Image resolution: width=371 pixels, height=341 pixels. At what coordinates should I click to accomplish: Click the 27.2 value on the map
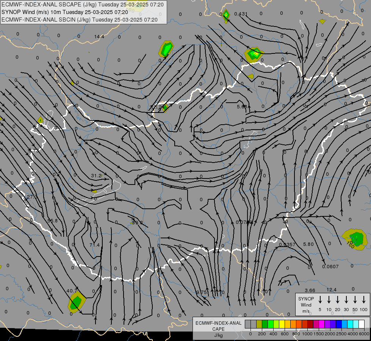pyautogui.click(x=32, y=197)
